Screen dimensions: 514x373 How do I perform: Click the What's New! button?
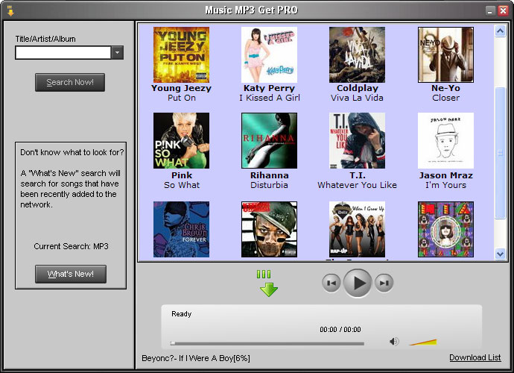point(71,274)
